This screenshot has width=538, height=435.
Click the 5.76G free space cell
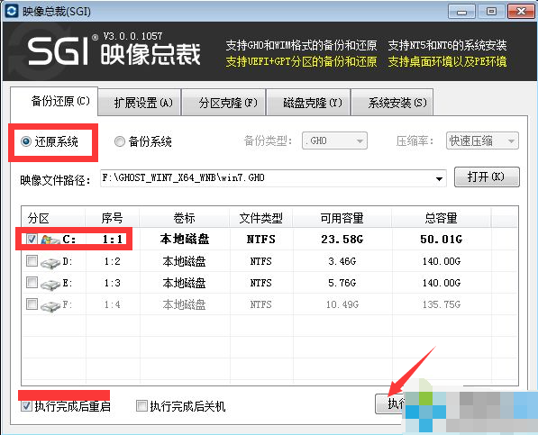[x=342, y=283]
